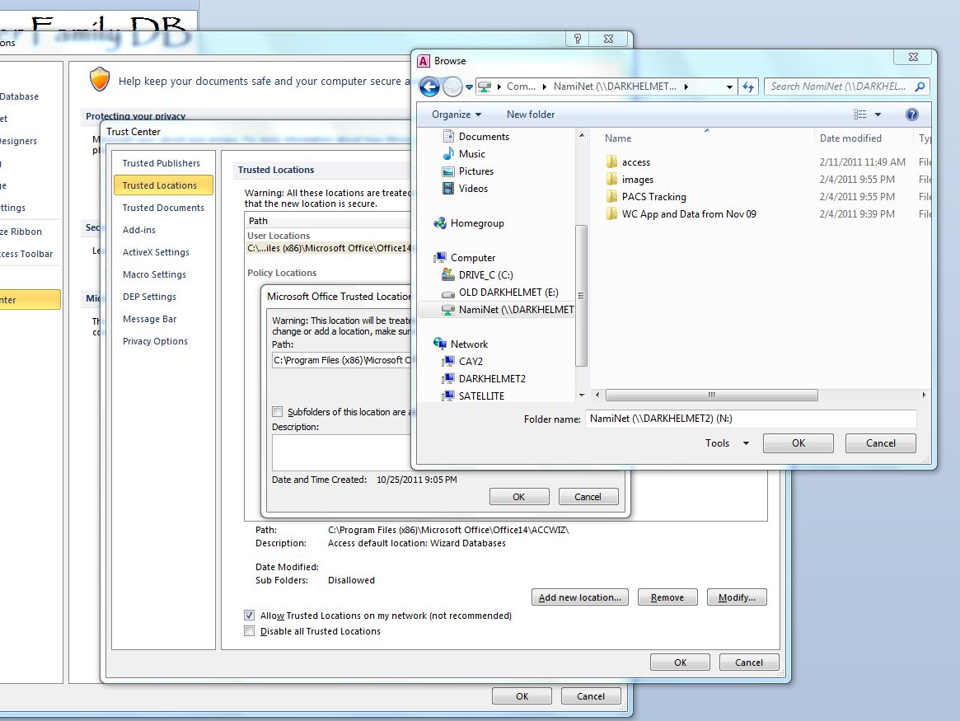Select Videos library in navigation pane
The width and height of the screenshot is (960, 721).
click(x=466, y=189)
